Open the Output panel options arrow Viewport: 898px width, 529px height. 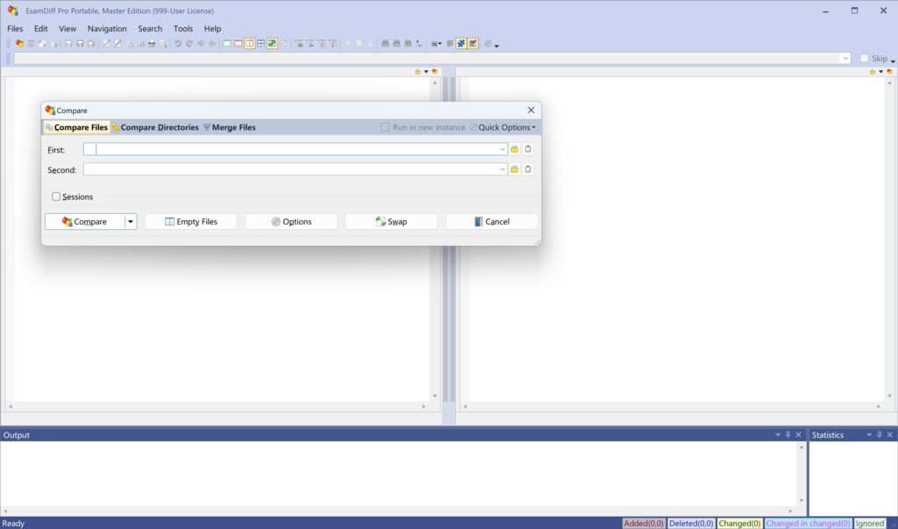click(778, 434)
